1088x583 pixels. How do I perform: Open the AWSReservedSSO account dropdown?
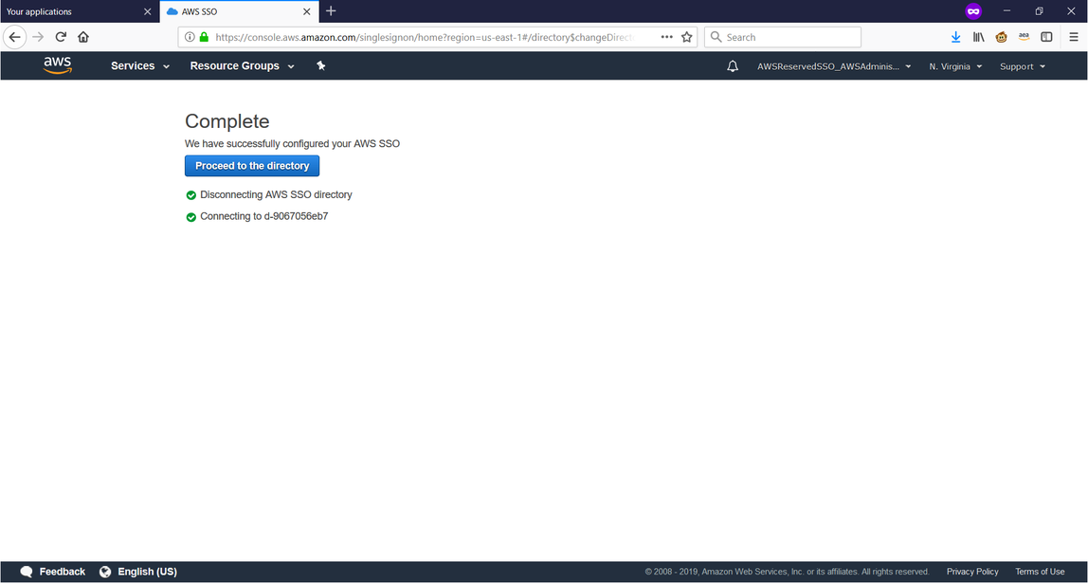tap(834, 66)
